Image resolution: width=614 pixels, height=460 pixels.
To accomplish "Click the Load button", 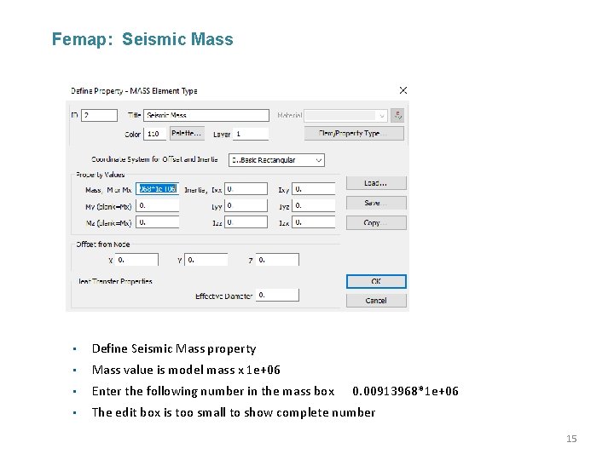I will pos(376,183).
